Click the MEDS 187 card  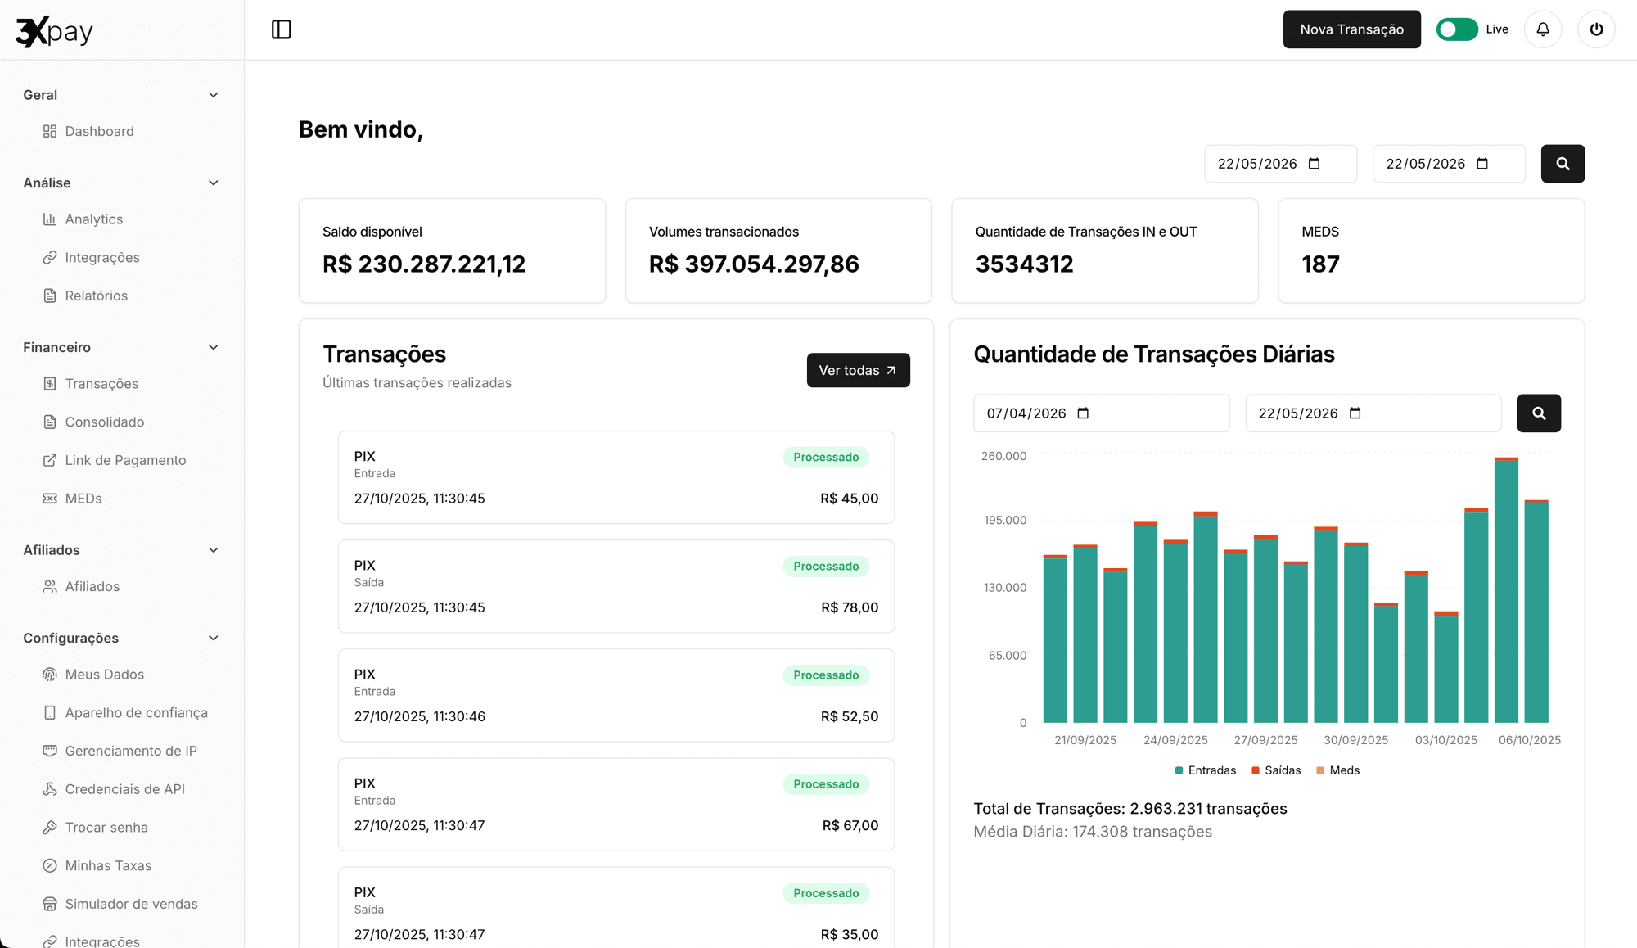point(1431,251)
